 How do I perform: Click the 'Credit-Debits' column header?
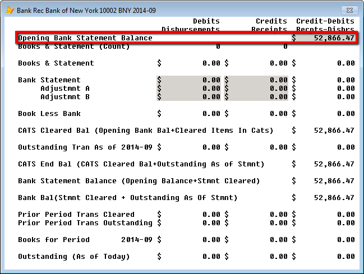325,21
